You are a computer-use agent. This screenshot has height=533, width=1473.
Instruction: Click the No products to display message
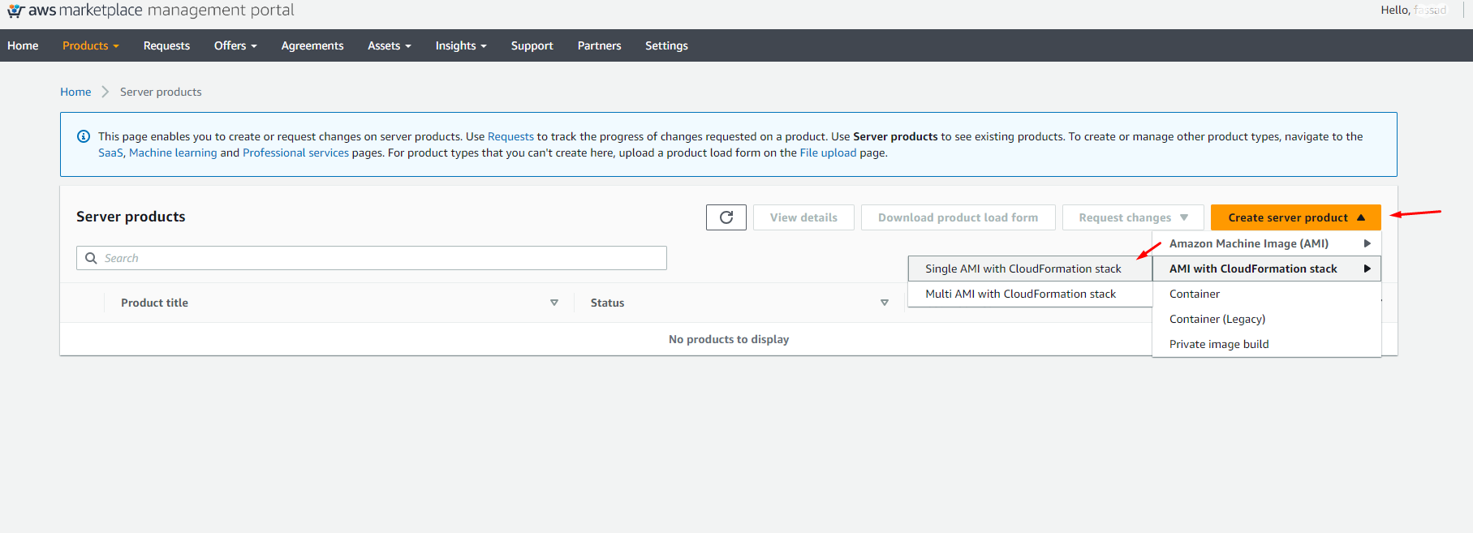pyautogui.click(x=729, y=339)
